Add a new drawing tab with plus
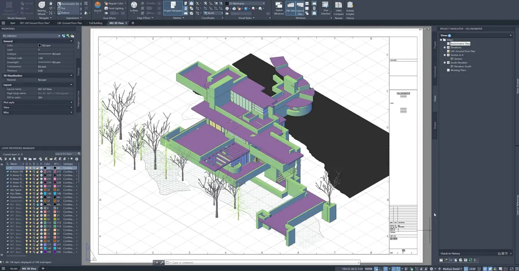The height and width of the screenshot is (271, 519). [x=133, y=23]
